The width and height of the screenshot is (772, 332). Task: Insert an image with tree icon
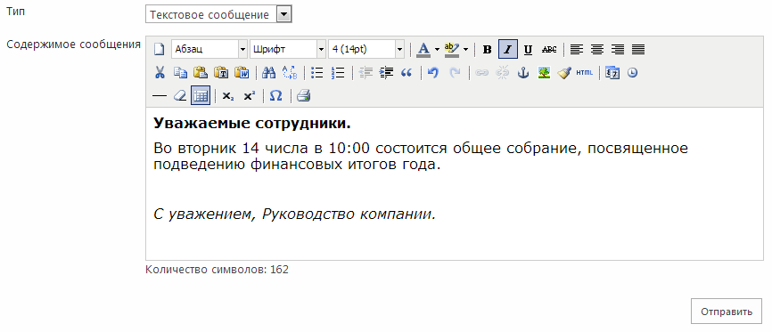(544, 73)
